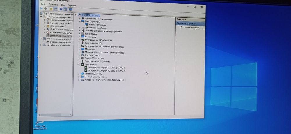Select the Видеоадаптеры label
The image size is (291, 134).
(93, 21)
